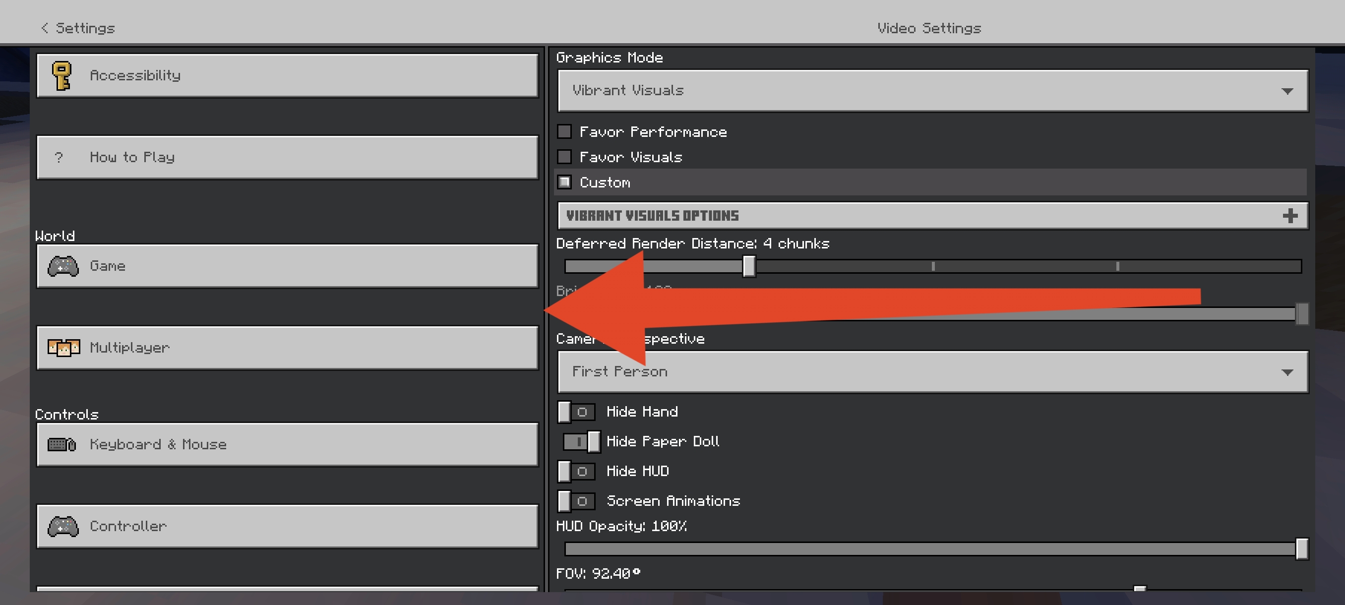Open the Camera Perspective First Person dropdown
1345x605 pixels.
932,371
